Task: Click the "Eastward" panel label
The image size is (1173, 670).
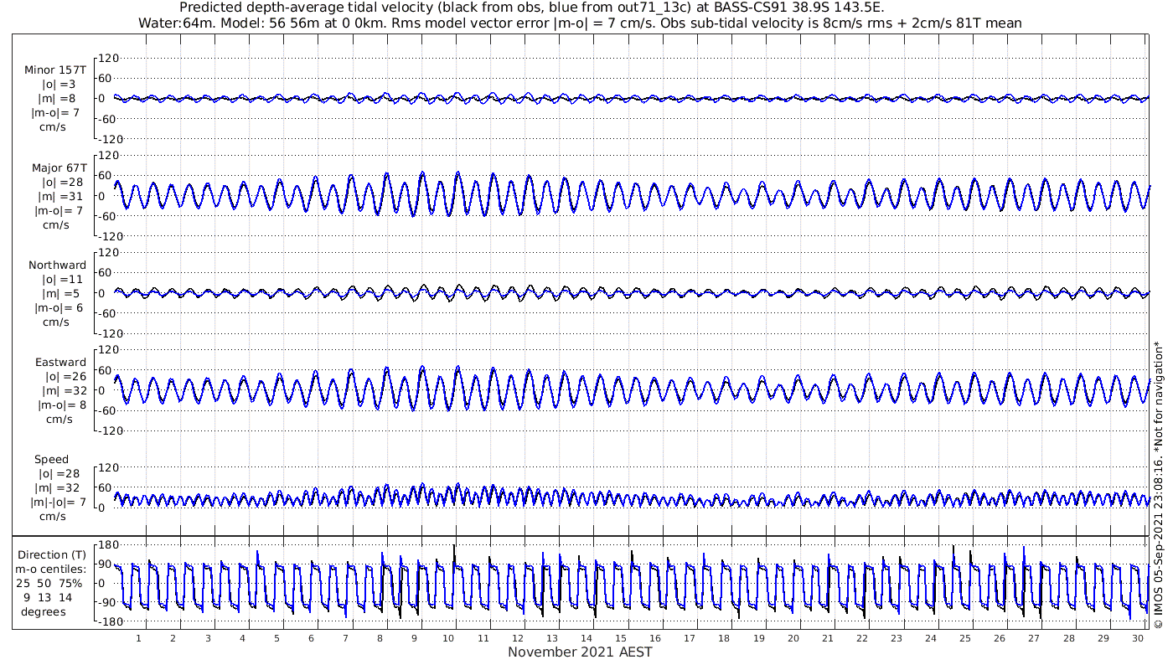Action: tap(60, 363)
